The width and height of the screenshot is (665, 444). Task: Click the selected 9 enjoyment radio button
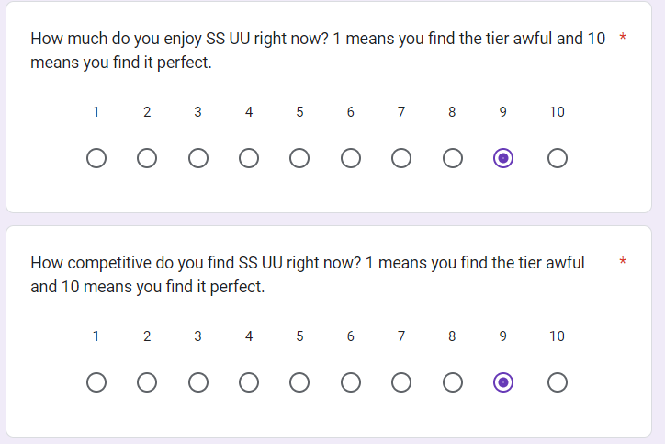(x=503, y=158)
